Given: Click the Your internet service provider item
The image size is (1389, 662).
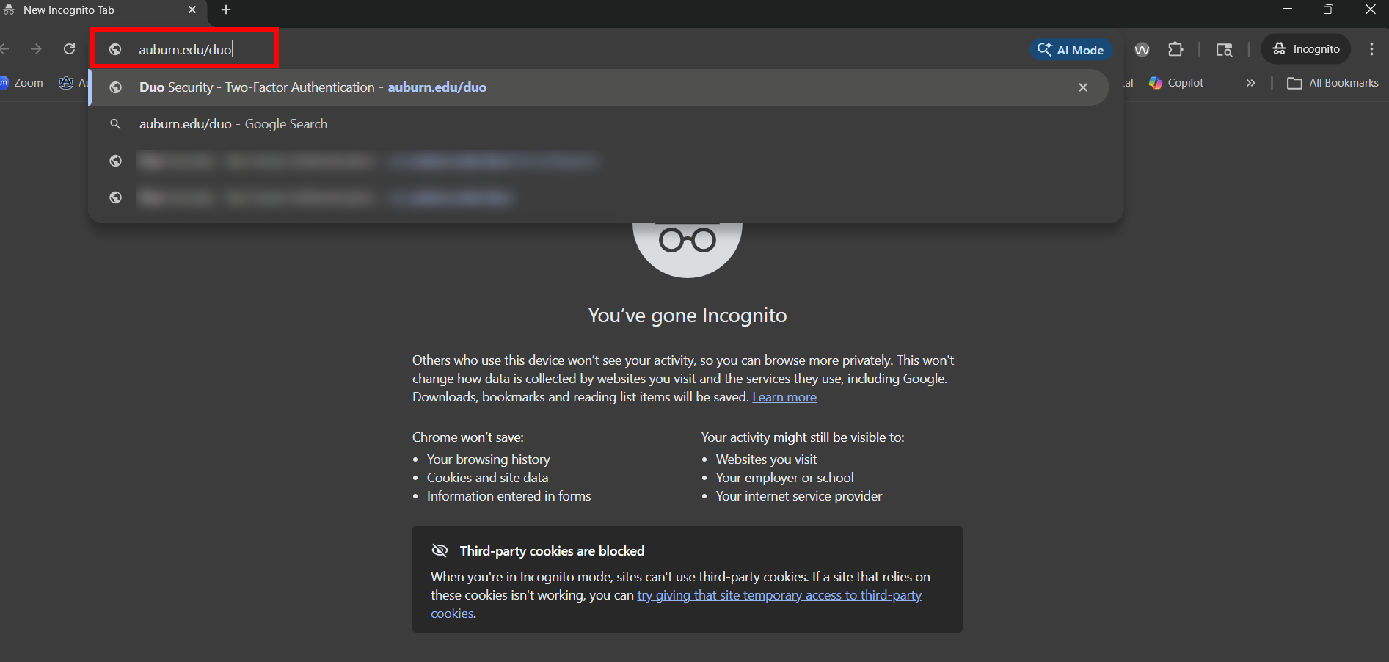Looking at the screenshot, I should coord(799,496).
